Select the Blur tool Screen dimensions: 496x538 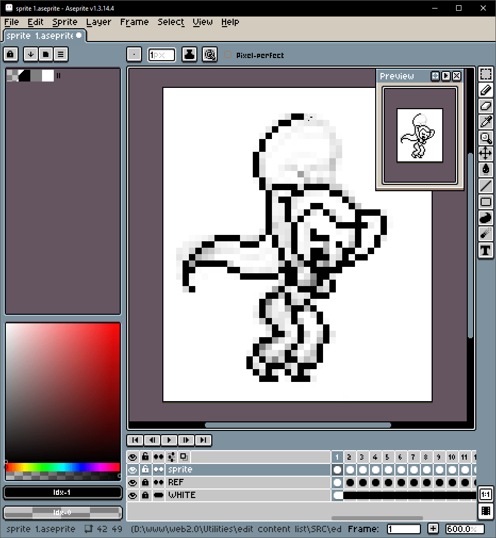tap(485, 234)
